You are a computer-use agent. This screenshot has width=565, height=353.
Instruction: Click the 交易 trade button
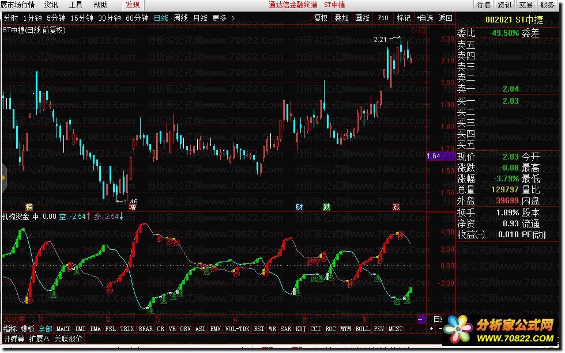[526, 5]
